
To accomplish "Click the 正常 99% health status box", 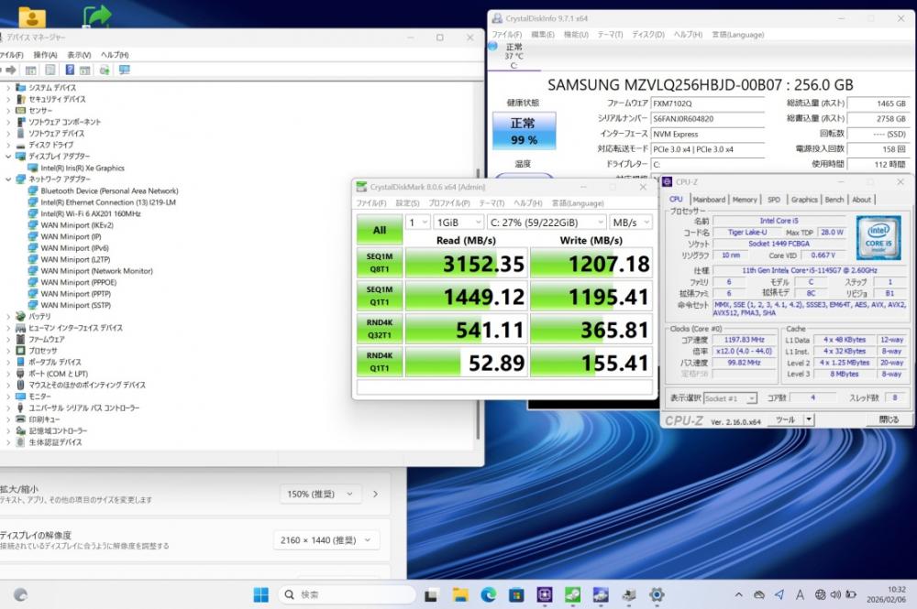I will tap(524, 131).
